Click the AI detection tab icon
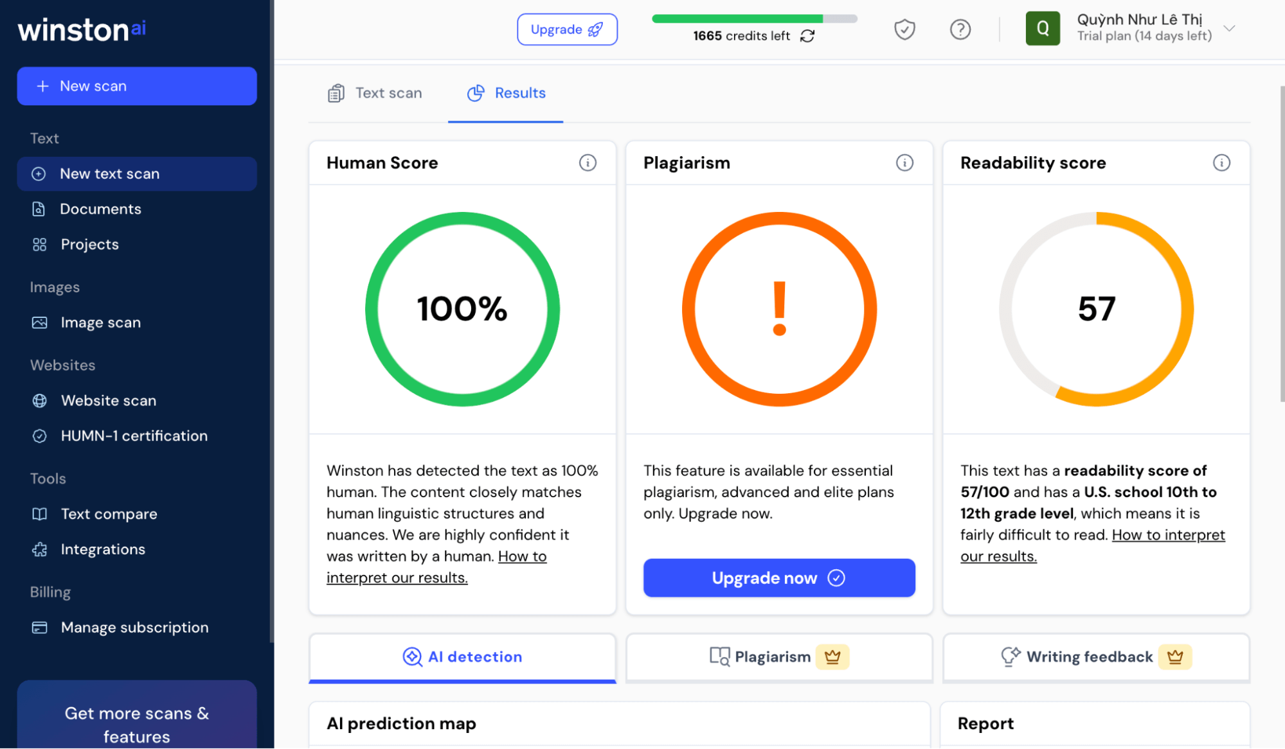Image resolution: width=1285 pixels, height=749 pixels. coord(412,656)
